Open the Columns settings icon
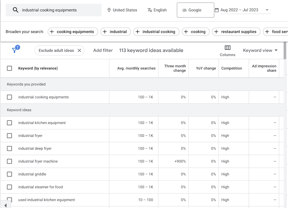The width and height of the screenshot is (288, 208). tap(228, 48)
